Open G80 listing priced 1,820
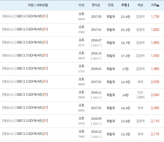The height and width of the screenshot is (142, 164). click(x=25, y=29)
